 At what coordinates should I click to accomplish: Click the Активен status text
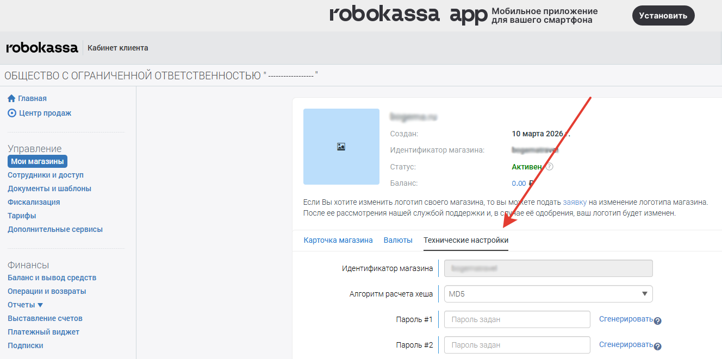[527, 167]
